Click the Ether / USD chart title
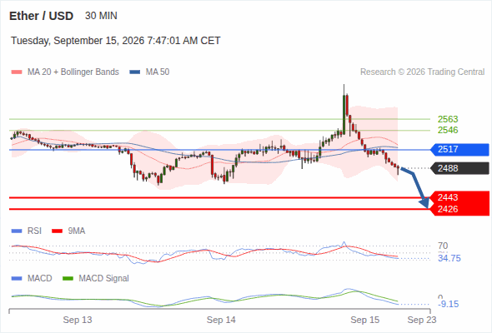This screenshot has width=492, height=333. click(41, 16)
